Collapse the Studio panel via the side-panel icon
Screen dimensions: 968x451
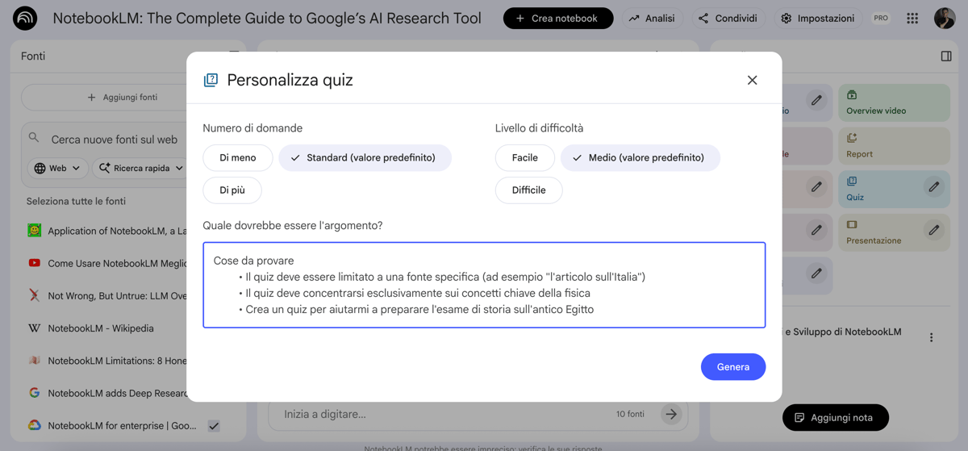946,56
